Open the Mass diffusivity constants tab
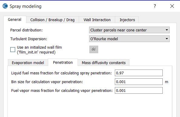 104,63
